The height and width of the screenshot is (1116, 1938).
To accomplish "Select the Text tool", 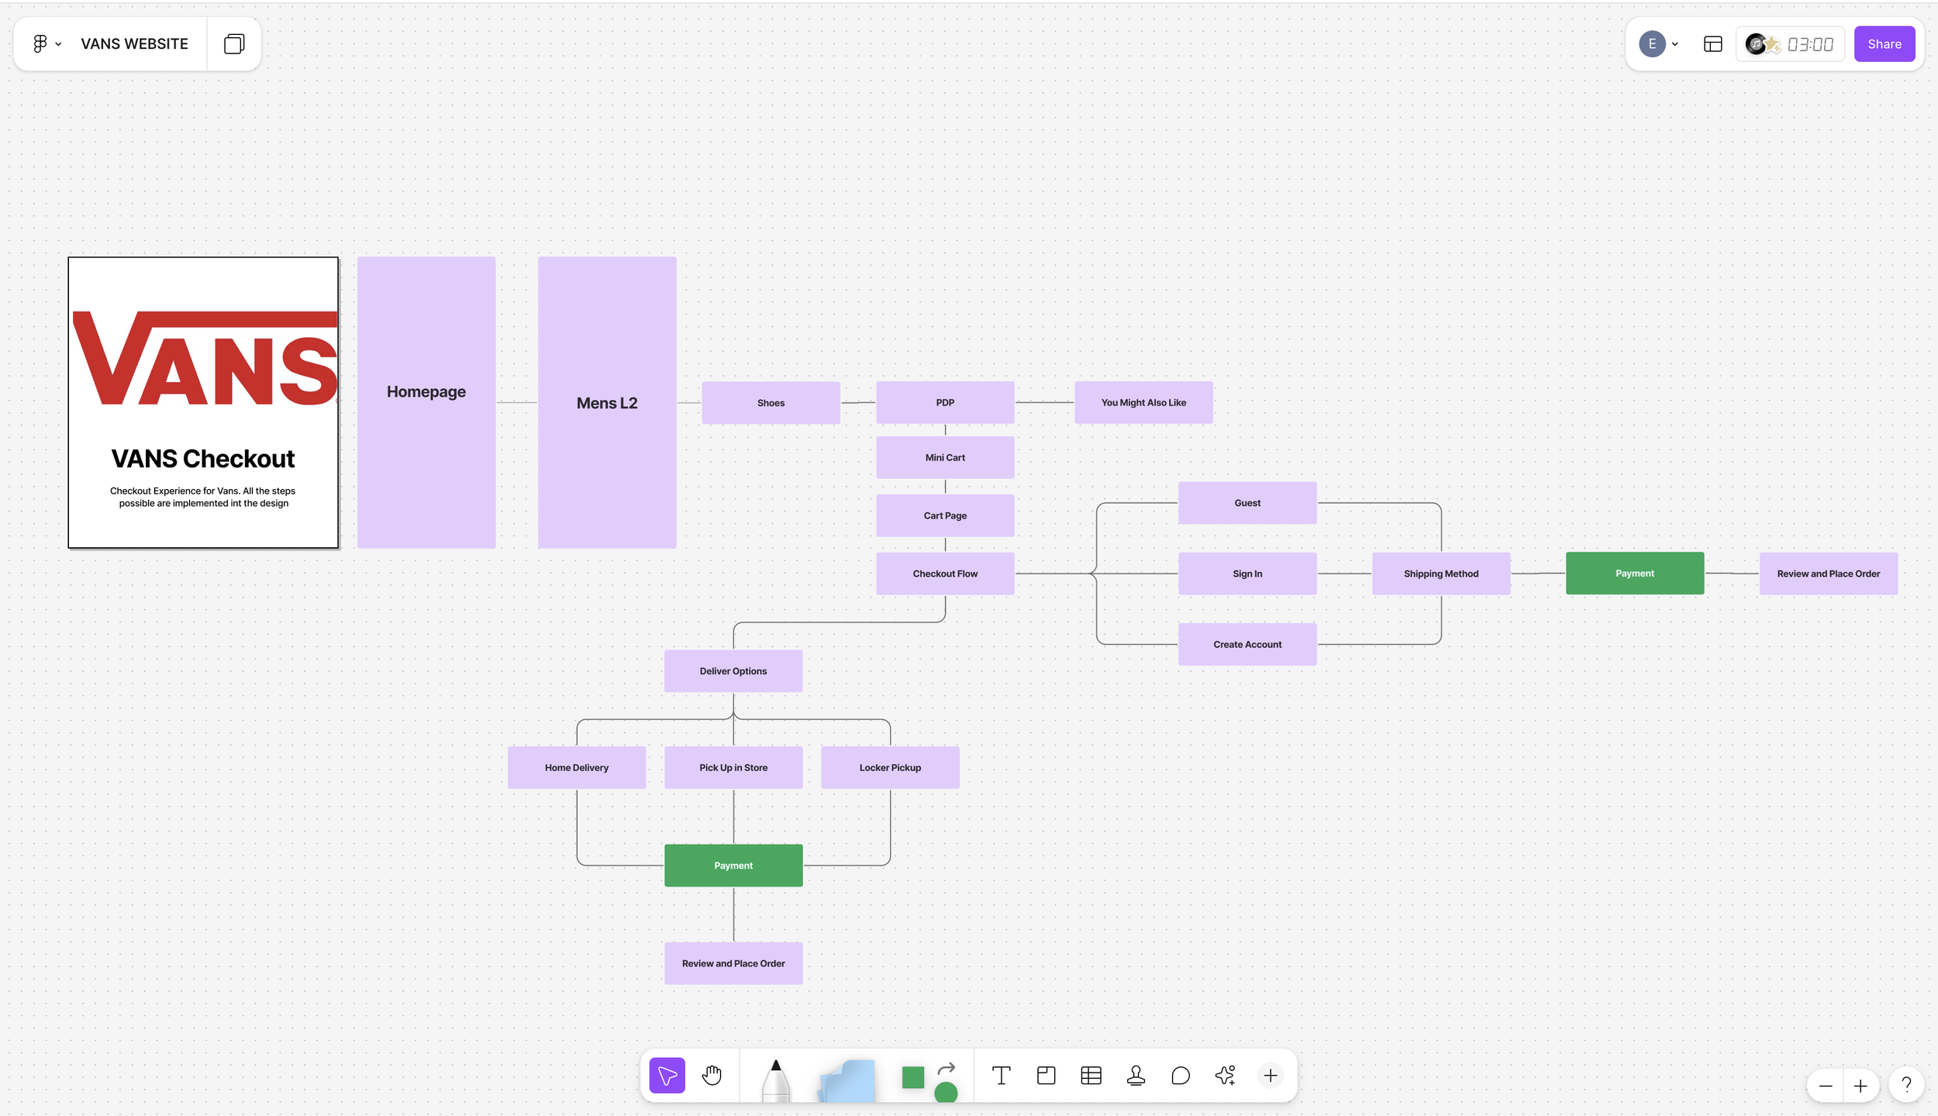I will coord(1001,1075).
